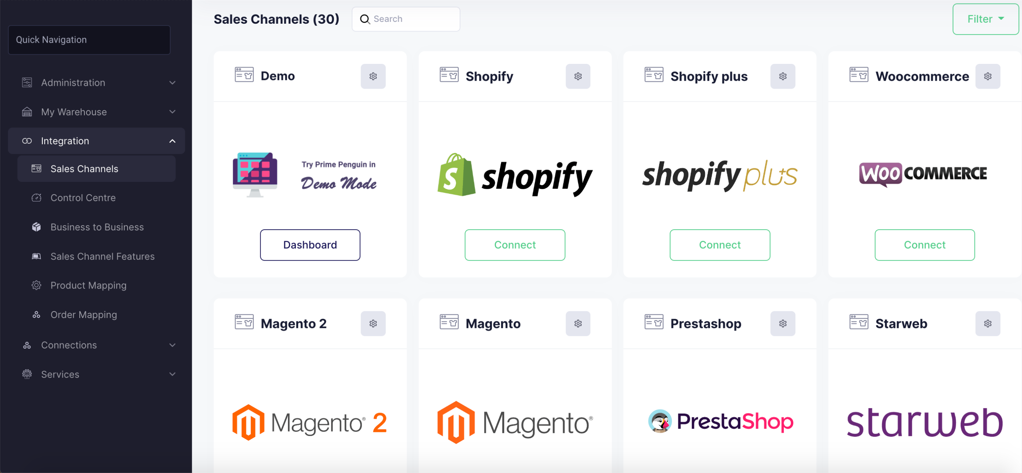Open the Demo Dashboard button
Viewport: 1022px width, 473px height.
click(310, 245)
